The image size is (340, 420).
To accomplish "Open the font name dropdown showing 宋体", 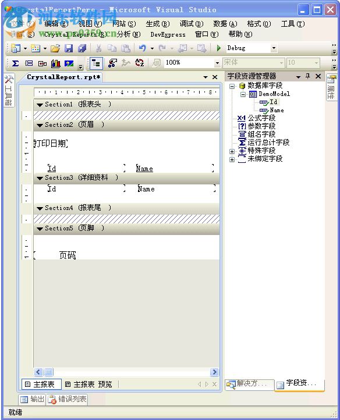I will (281, 63).
